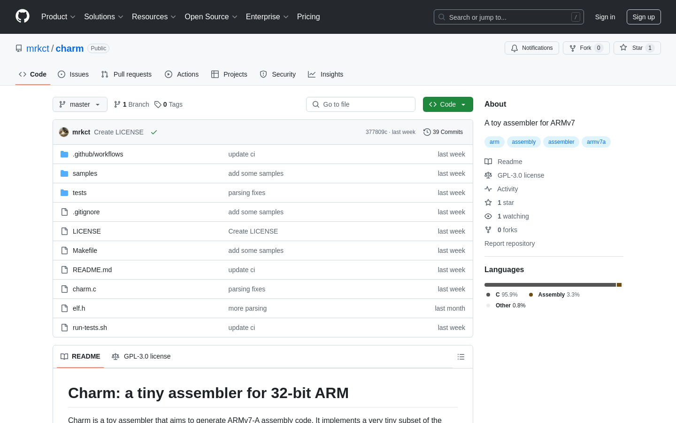The height and width of the screenshot is (423, 676).
Task: Click the Search or jump to field
Action: click(x=509, y=17)
